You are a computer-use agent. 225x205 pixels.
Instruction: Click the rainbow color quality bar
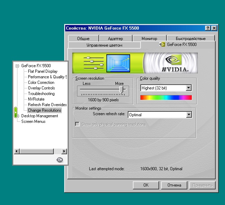(x=166, y=97)
